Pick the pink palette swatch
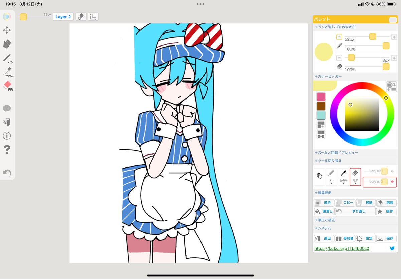Screen dimensions: 401x279 coord(321,97)
